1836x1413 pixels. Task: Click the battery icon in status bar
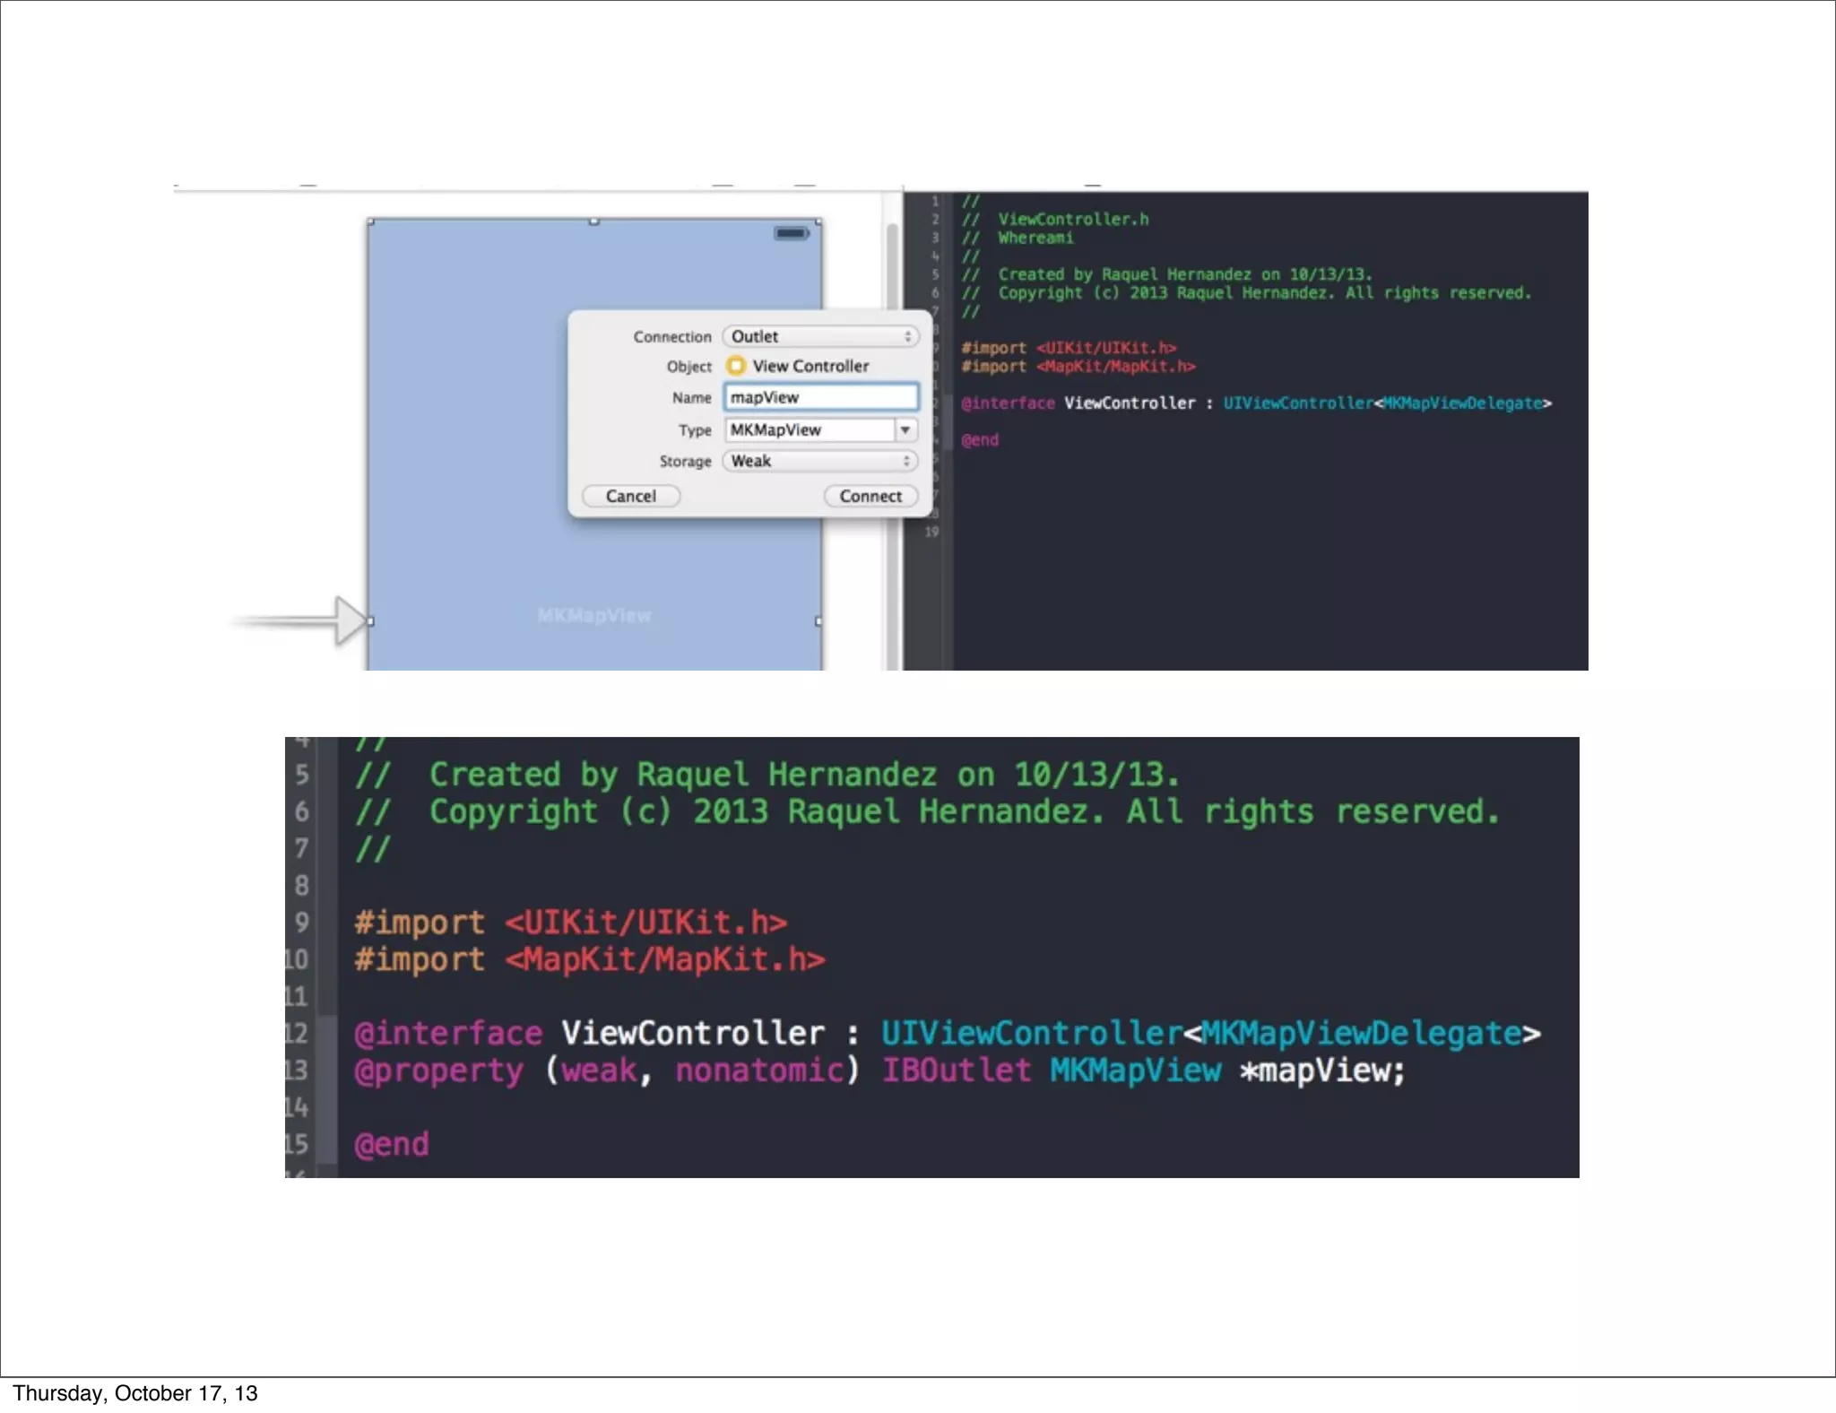[791, 233]
